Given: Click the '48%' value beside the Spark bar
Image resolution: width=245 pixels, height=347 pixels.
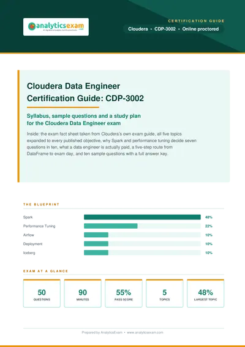Looking at the screenshot, I should point(209,217).
